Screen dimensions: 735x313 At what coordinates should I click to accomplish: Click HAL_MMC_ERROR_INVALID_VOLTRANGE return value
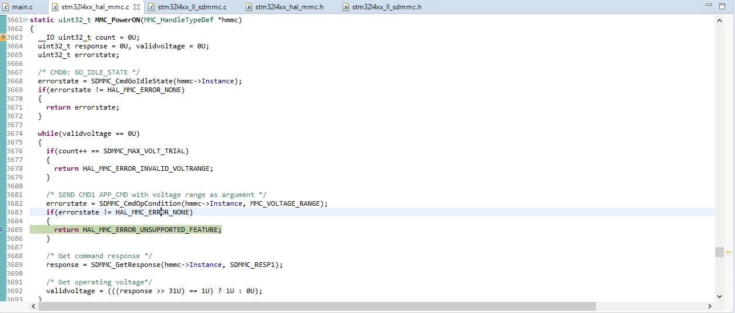(x=146, y=168)
